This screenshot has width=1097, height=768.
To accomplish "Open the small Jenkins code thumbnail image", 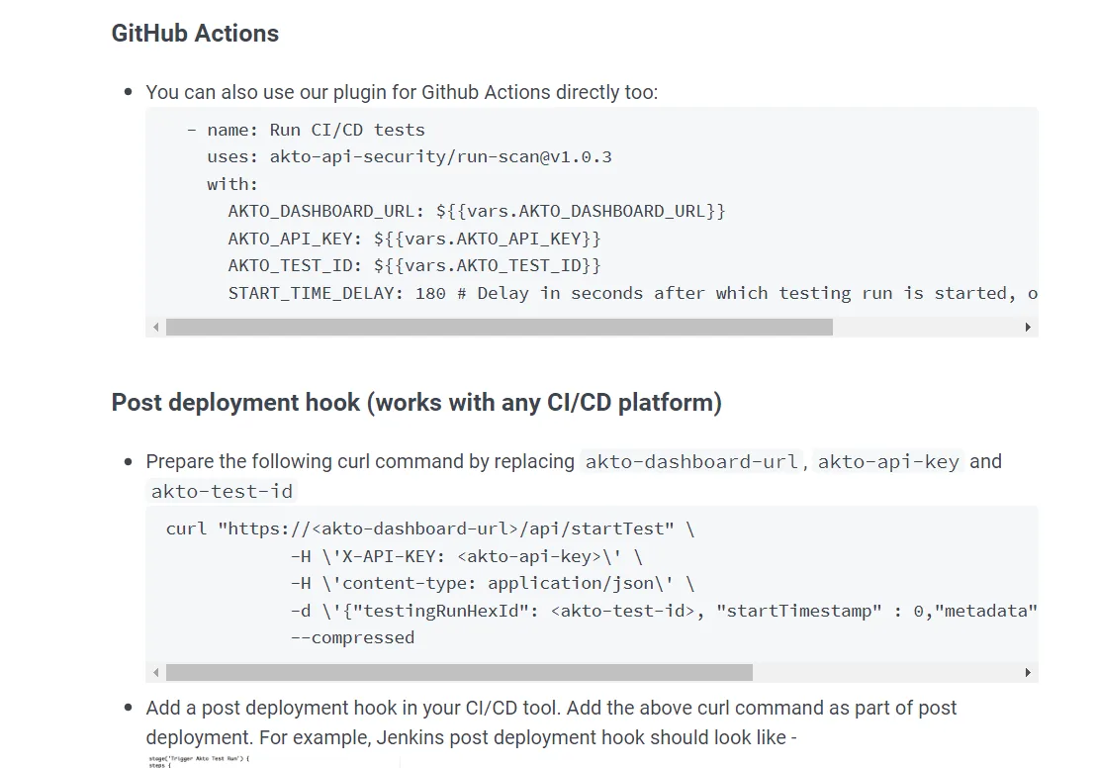I will click(273, 762).
